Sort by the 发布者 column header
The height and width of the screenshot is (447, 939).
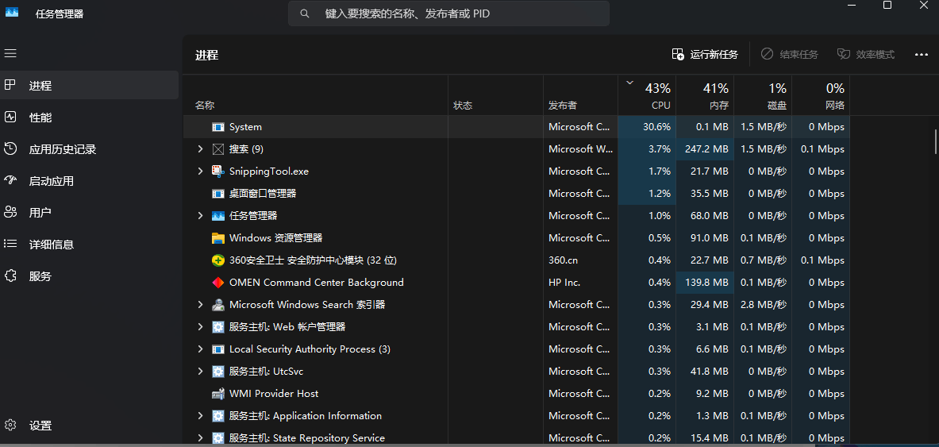pos(580,95)
